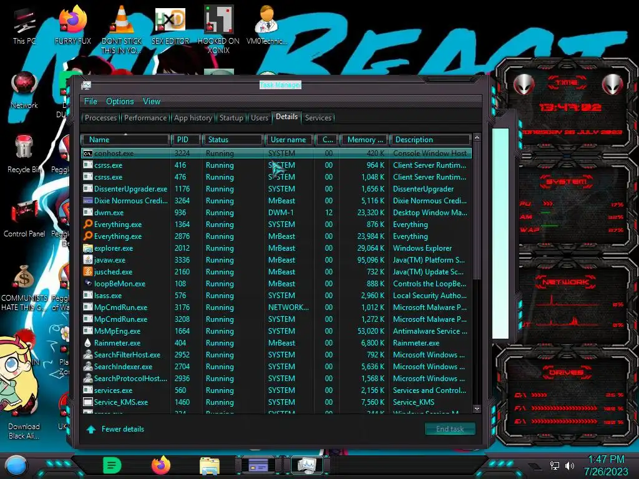Select the MsMpEng.exe row
This screenshot has width=639, height=479.
(276, 331)
